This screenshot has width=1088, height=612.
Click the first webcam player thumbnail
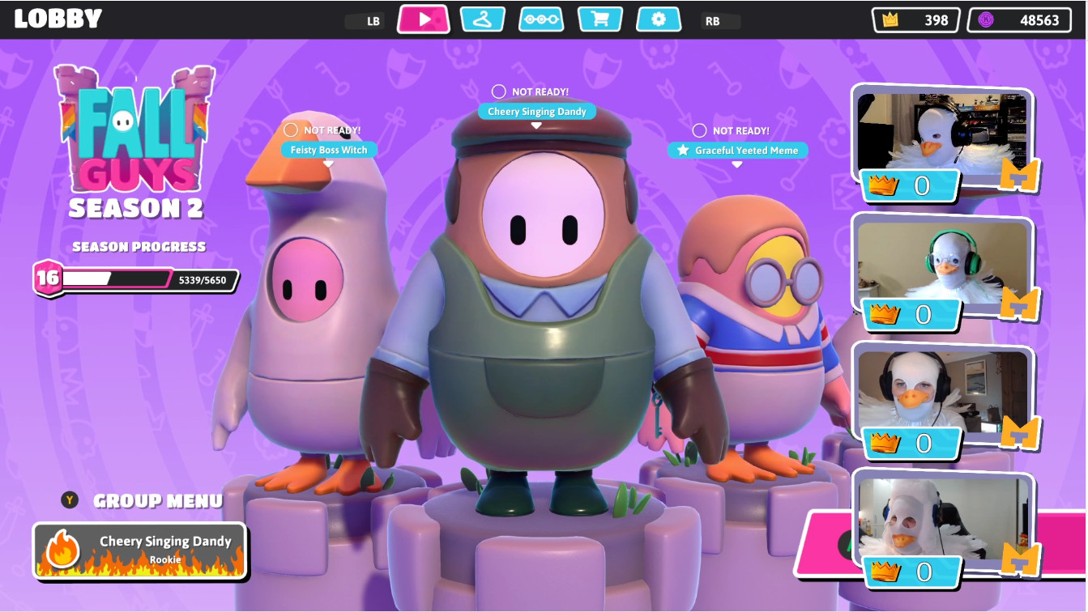click(x=941, y=131)
